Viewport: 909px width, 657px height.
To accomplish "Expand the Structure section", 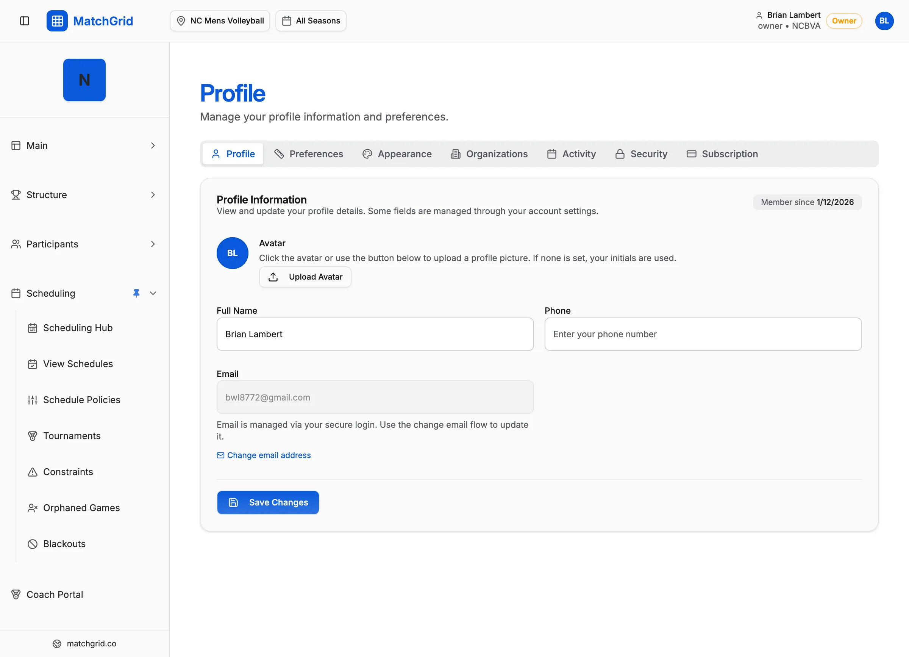I will (153, 195).
